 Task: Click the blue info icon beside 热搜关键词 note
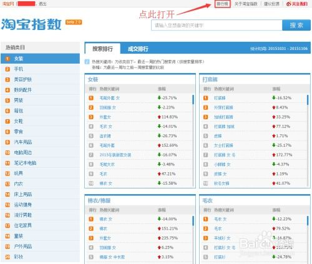point(87,62)
